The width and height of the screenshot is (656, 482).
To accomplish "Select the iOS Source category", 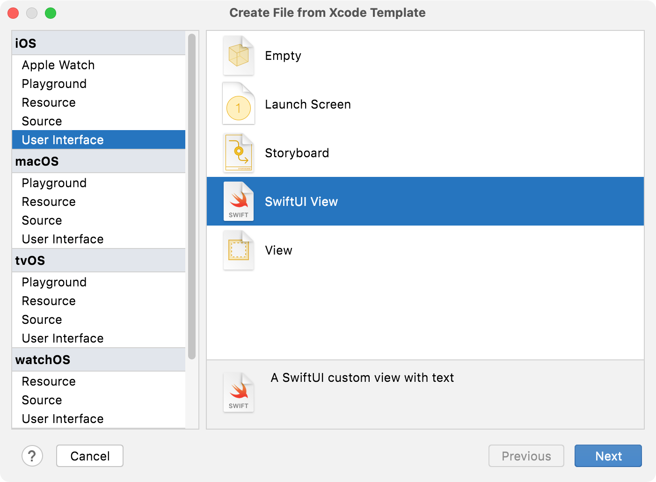I will pos(42,121).
